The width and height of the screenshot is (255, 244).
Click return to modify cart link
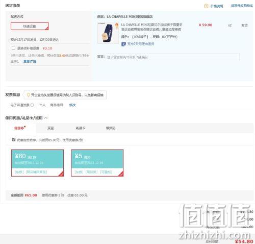(242, 6)
